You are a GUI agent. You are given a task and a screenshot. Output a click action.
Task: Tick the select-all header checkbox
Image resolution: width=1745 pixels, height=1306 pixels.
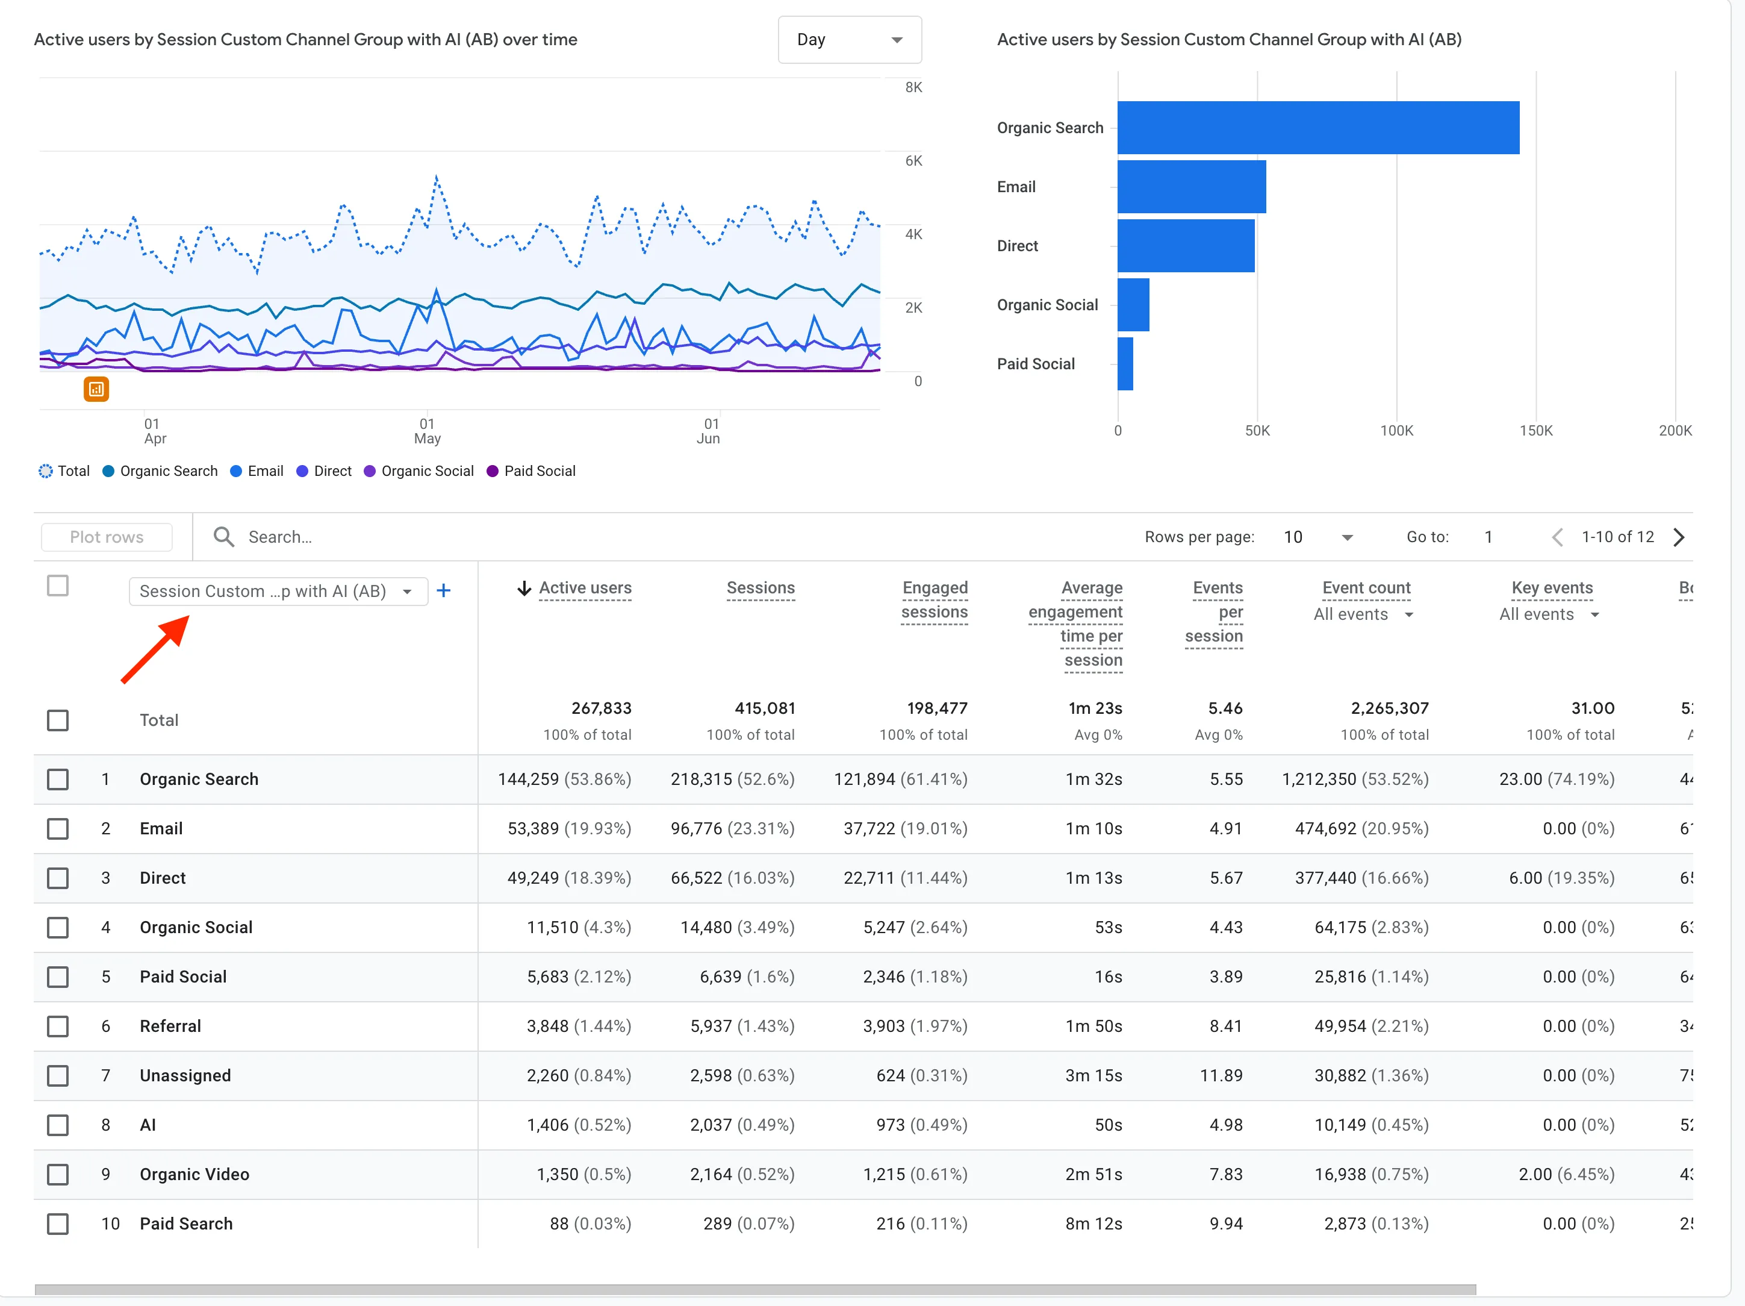tap(58, 586)
